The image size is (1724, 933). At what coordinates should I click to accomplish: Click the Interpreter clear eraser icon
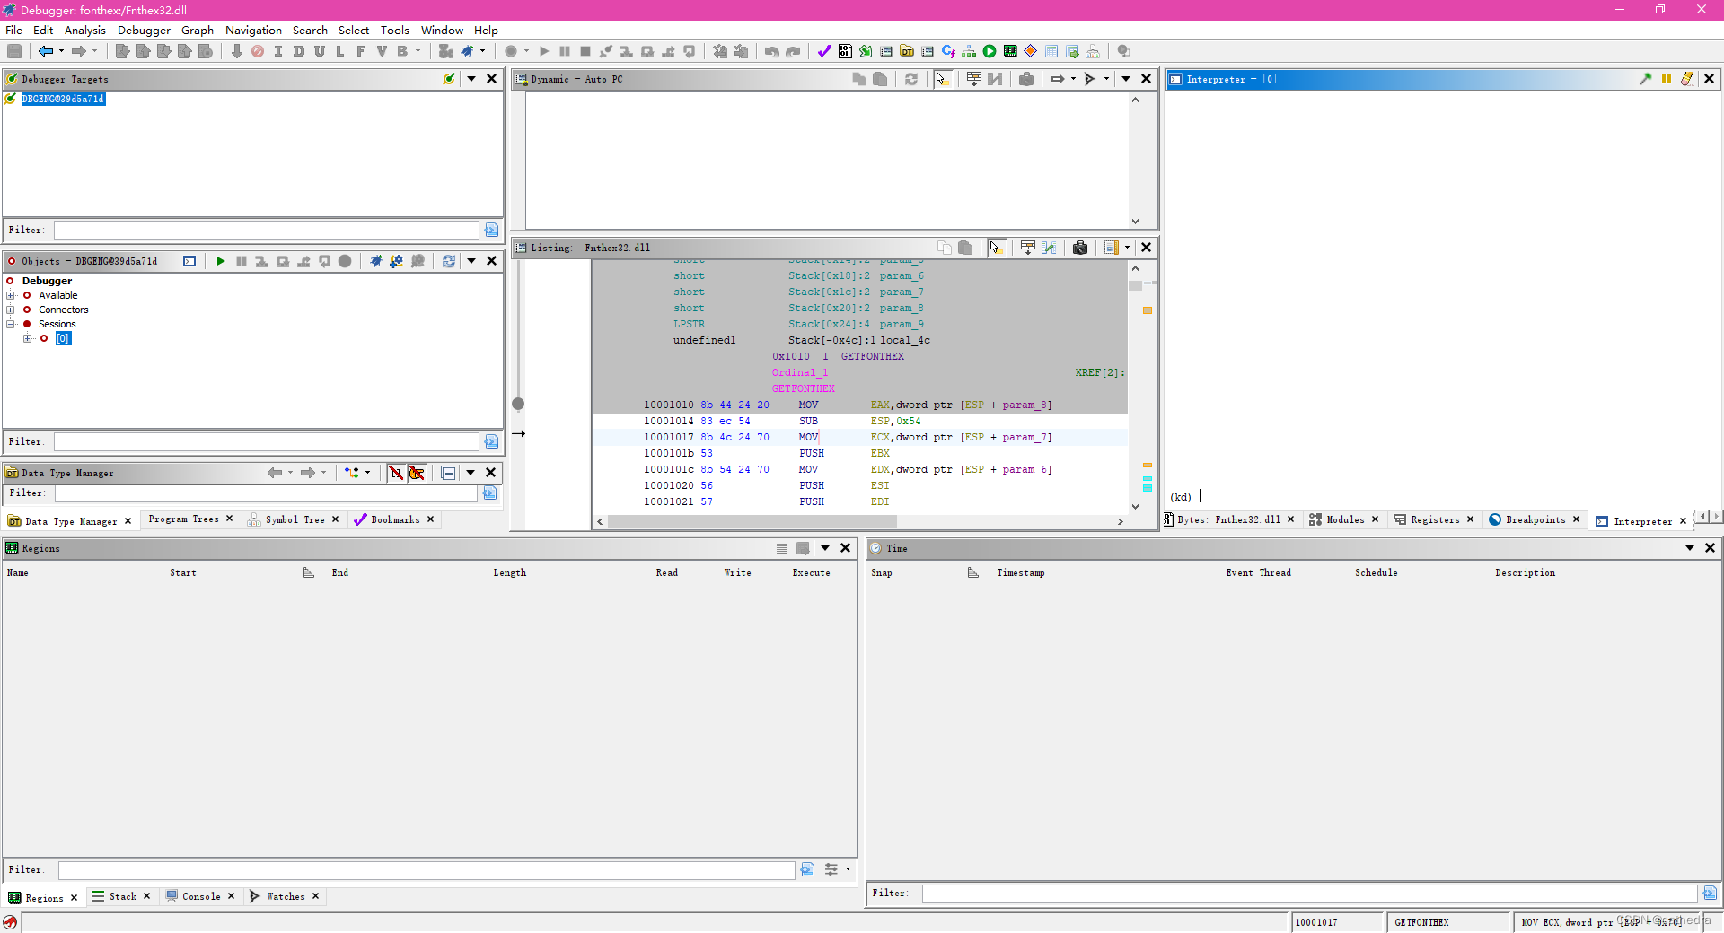1687,79
